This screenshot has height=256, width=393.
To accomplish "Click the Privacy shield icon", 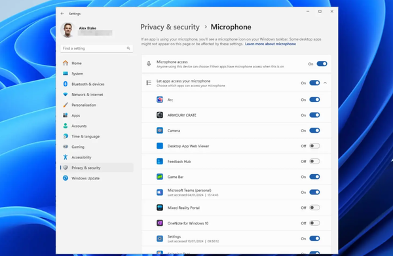I will click(x=65, y=168).
